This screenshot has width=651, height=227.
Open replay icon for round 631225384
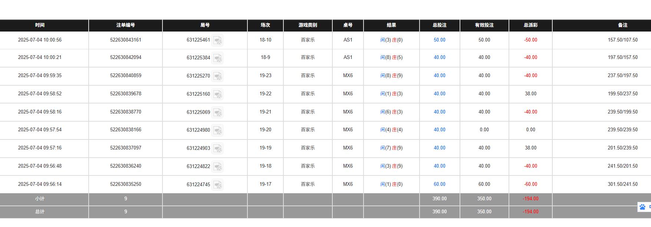tap(217, 58)
